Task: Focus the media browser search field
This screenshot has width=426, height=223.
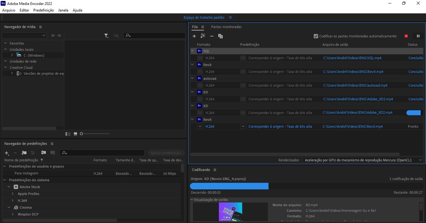Action: click(154, 36)
